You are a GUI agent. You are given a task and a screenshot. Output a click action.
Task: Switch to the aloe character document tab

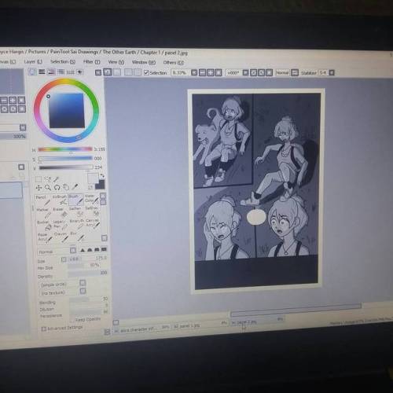point(142,329)
